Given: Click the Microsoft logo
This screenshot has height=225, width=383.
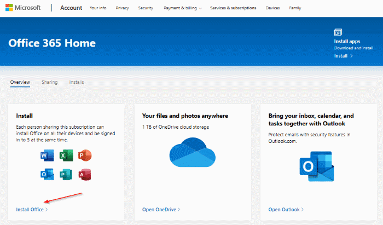Looking at the screenshot, I should 23,8.
